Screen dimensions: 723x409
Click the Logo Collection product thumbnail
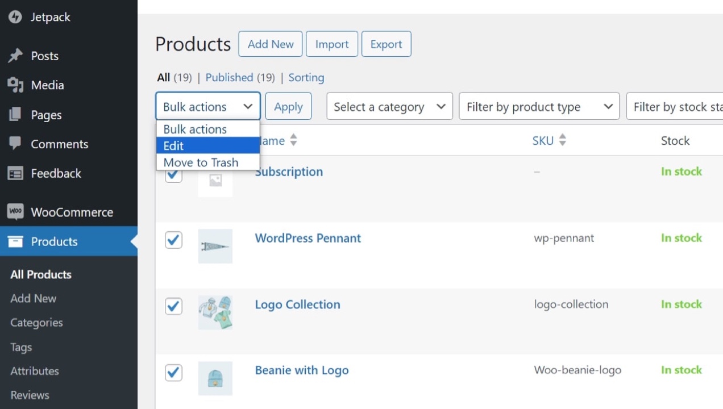click(215, 312)
